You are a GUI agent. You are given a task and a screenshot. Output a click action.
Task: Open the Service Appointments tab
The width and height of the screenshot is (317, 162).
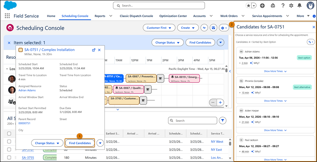tap(267, 16)
